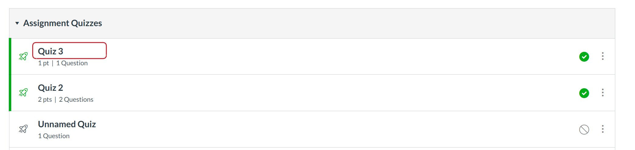
Task: Click the green status stripe left of Quiz 3
Action: pyautogui.click(x=10, y=56)
